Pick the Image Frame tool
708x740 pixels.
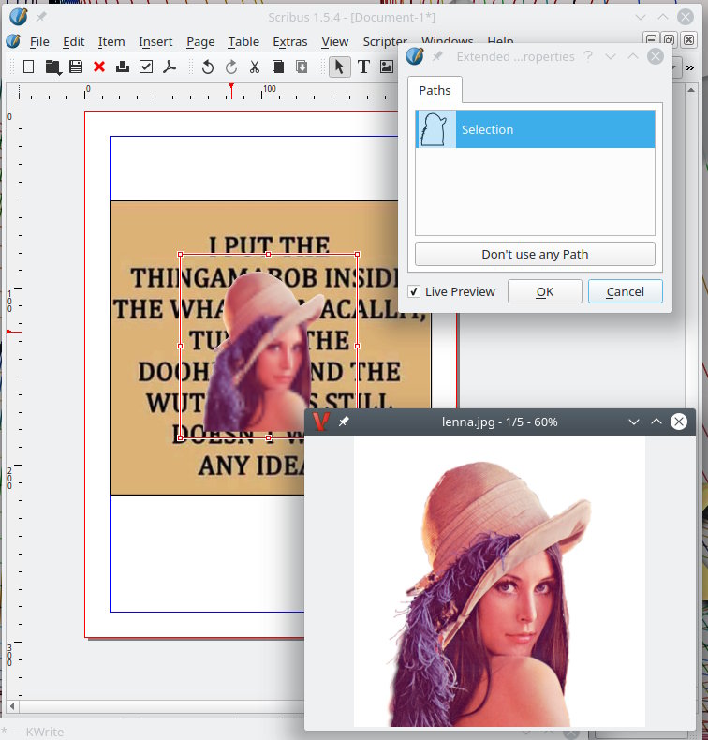coord(386,67)
